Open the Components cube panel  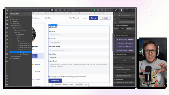[x=7, y=17]
